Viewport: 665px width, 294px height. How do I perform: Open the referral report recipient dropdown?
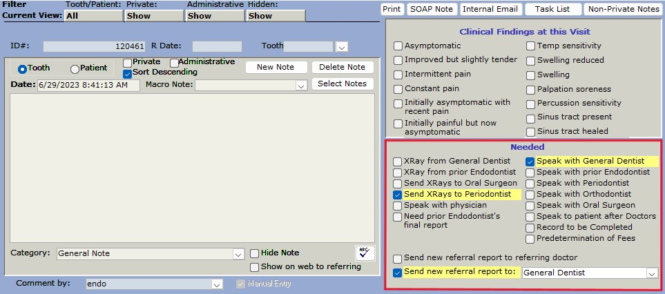click(x=651, y=273)
